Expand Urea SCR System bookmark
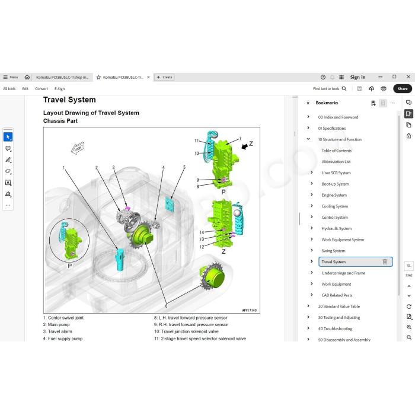The width and height of the screenshot is (415, 415). [311, 173]
